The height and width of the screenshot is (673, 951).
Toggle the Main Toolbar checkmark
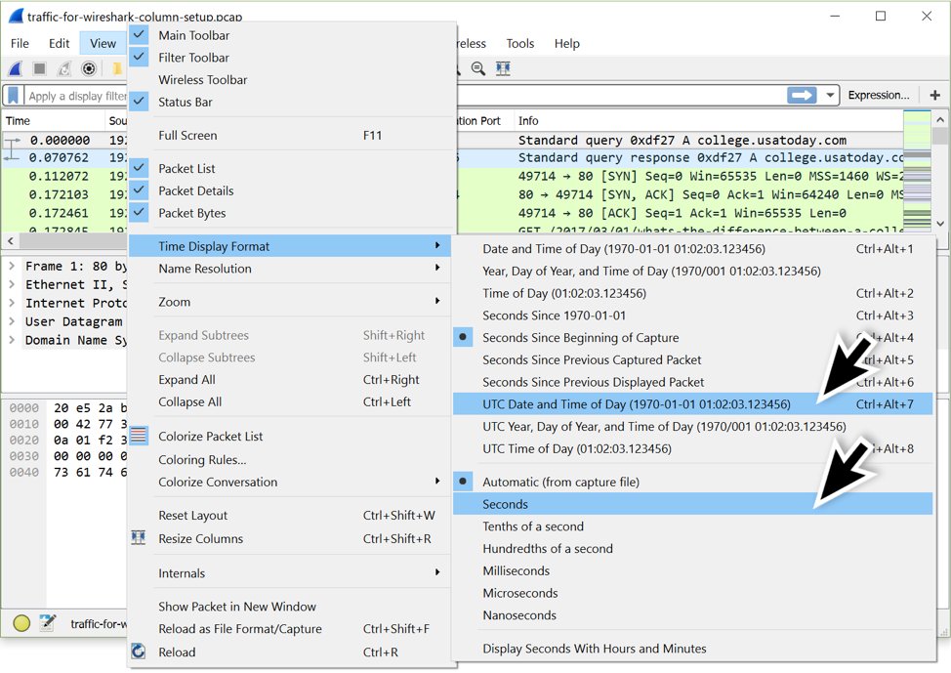[139, 34]
